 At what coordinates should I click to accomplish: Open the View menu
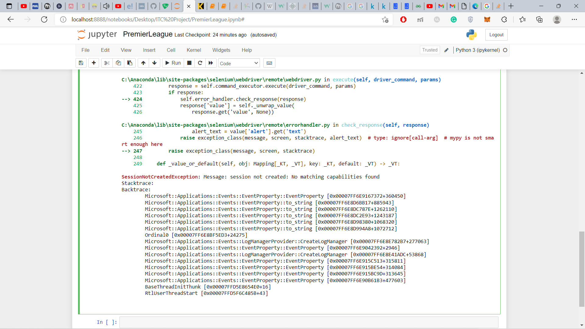click(126, 50)
